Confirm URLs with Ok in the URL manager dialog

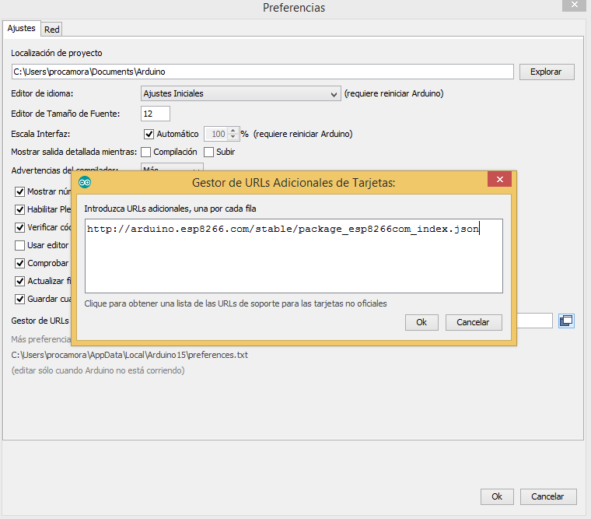(x=421, y=322)
